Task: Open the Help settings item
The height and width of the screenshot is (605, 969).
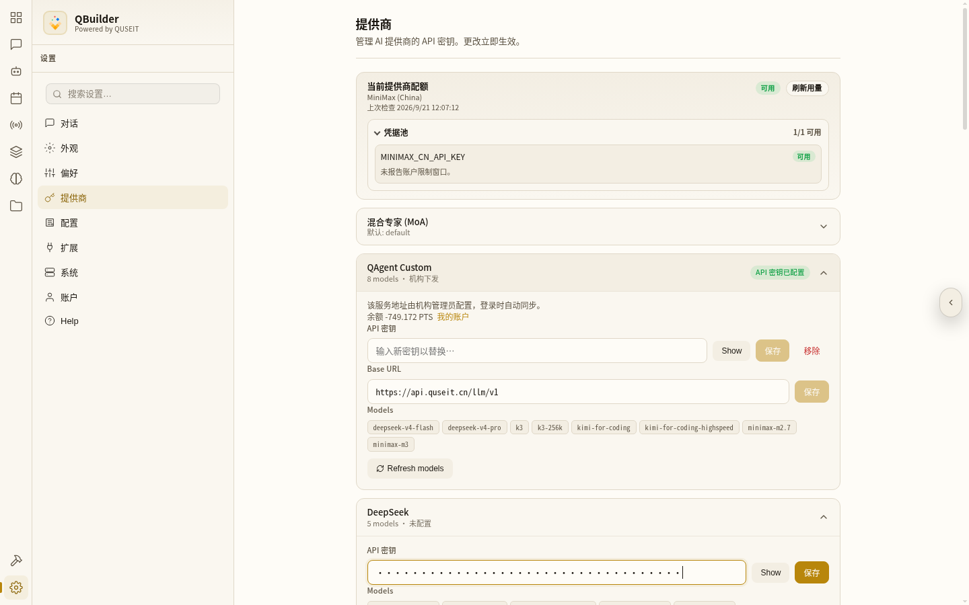Action: (x=133, y=321)
